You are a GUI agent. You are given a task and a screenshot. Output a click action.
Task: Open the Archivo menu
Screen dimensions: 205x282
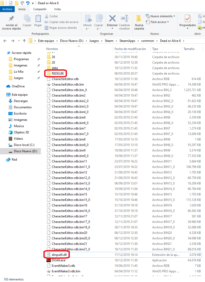pyautogui.click(x=7, y=9)
